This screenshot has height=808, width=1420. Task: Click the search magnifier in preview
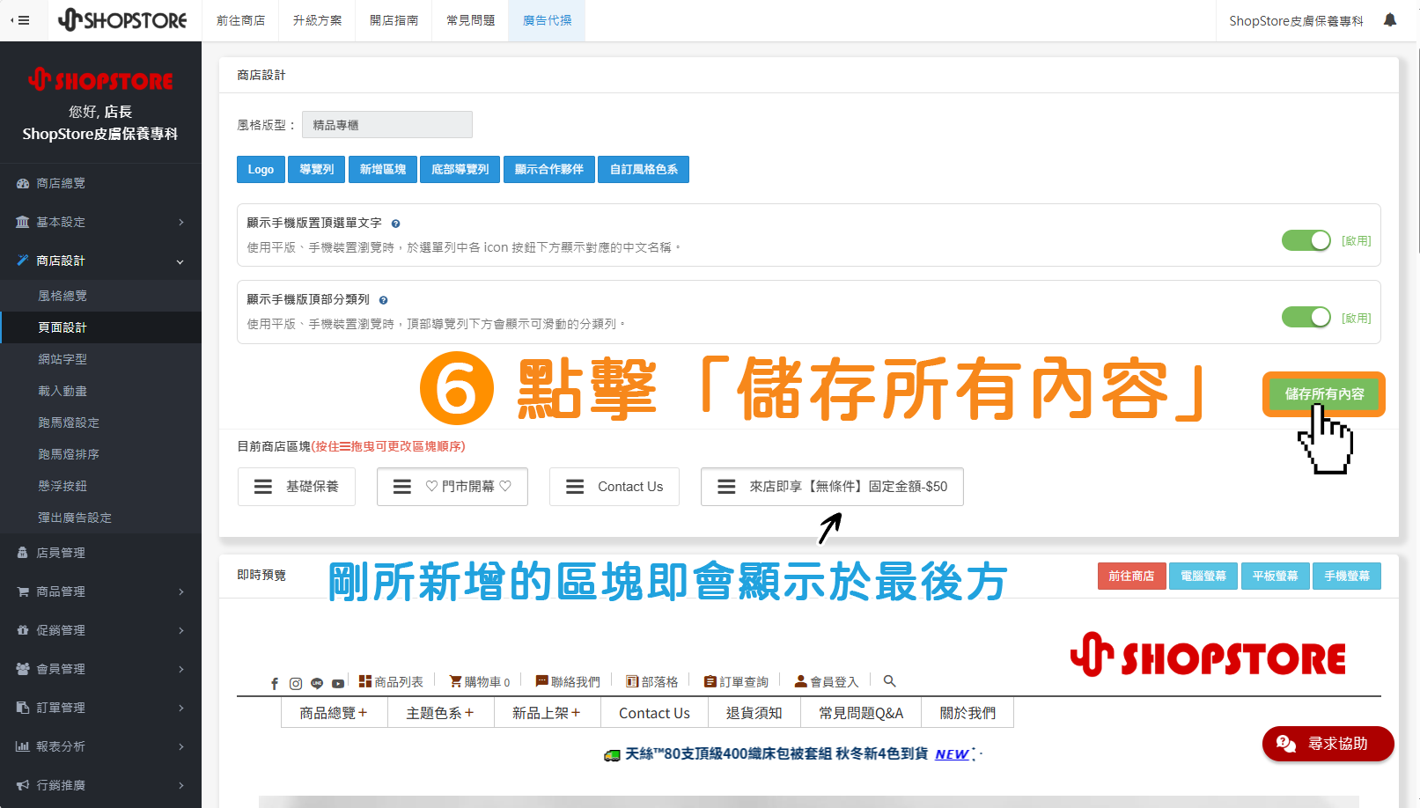point(890,681)
